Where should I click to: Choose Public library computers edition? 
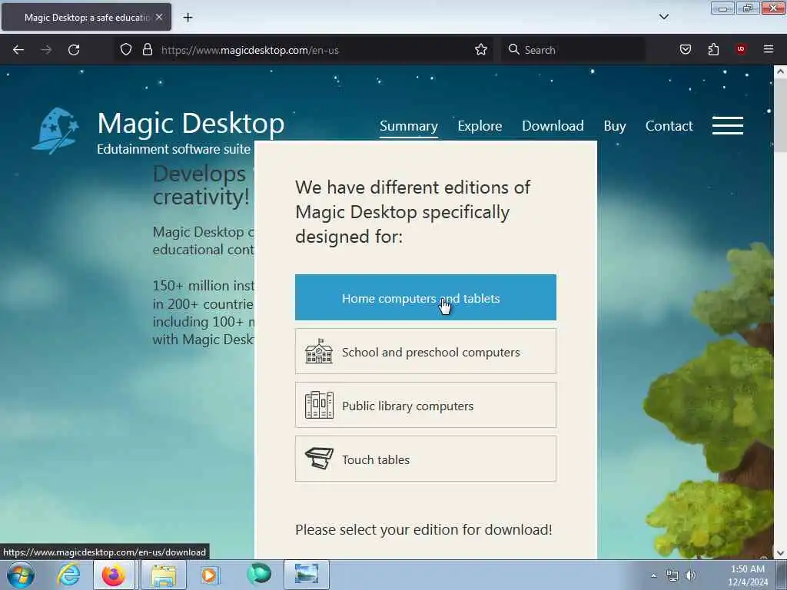point(426,405)
